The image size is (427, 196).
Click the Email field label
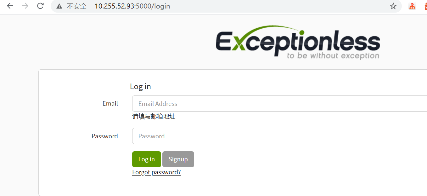[110, 103]
